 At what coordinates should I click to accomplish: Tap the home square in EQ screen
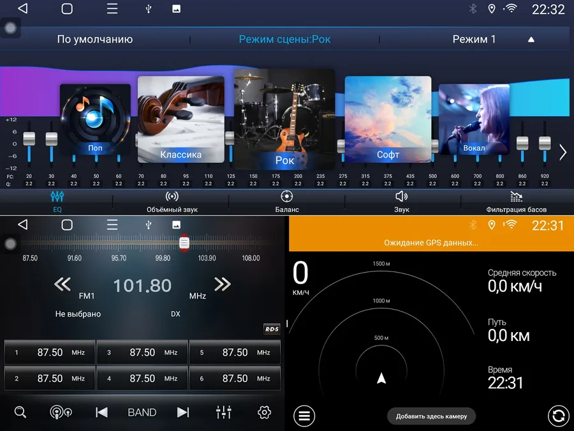[67, 8]
